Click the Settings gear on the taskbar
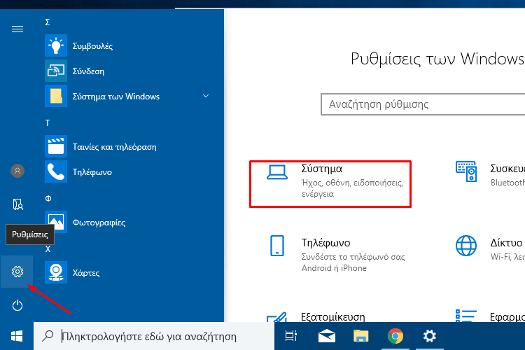Viewport: 525px width, 350px height. pos(430,336)
